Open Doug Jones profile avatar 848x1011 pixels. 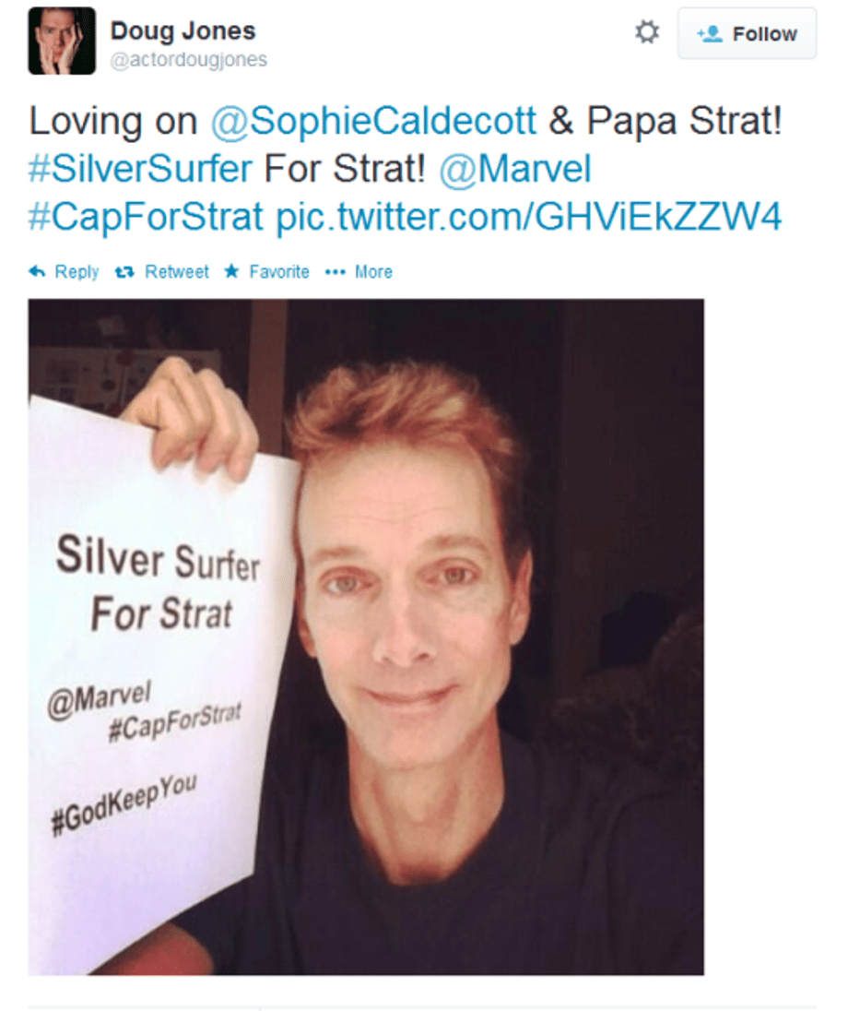62,42
